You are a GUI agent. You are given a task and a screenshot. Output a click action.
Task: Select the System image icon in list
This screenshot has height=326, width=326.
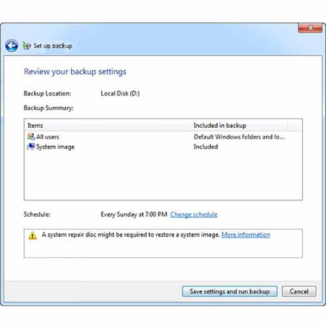tap(31, 147)
